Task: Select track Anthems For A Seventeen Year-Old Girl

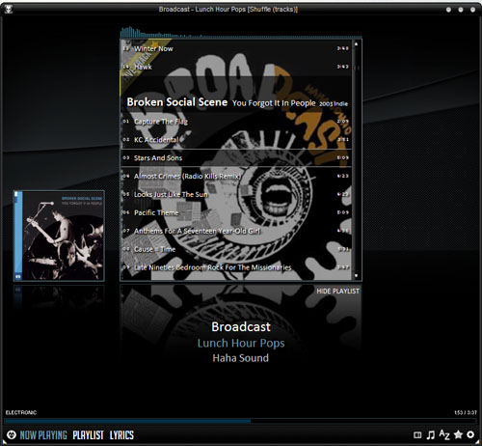Action: coord(236,231)
